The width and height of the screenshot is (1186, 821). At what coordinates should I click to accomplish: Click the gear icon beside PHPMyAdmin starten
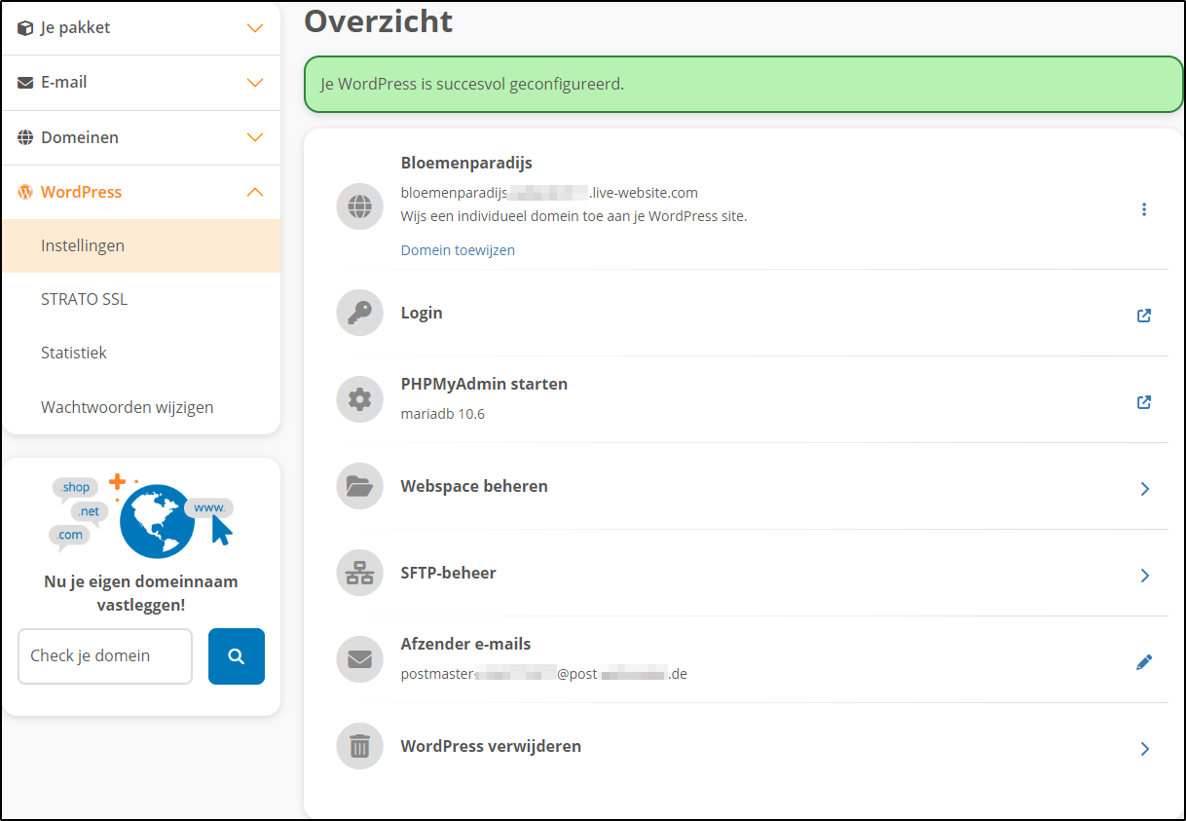(359, 399)
